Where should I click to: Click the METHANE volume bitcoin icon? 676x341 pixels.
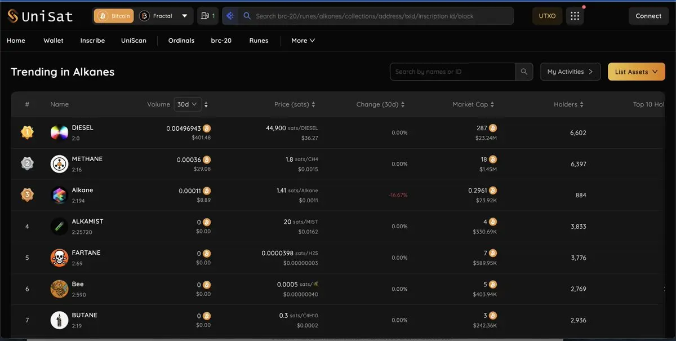coord(207,160)
